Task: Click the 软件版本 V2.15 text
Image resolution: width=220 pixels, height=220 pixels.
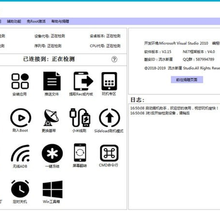Action: (x=158, y=52)
